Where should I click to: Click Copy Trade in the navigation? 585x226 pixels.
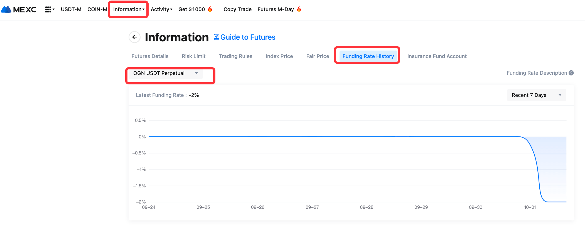[237, 9]
